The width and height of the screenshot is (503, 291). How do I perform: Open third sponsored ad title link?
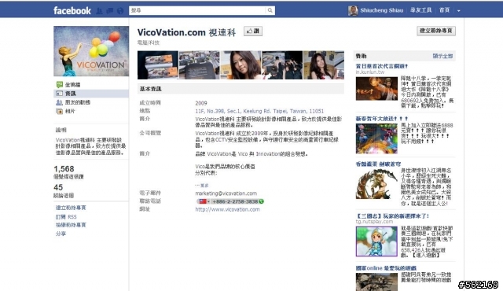click(x=378, y=164)
